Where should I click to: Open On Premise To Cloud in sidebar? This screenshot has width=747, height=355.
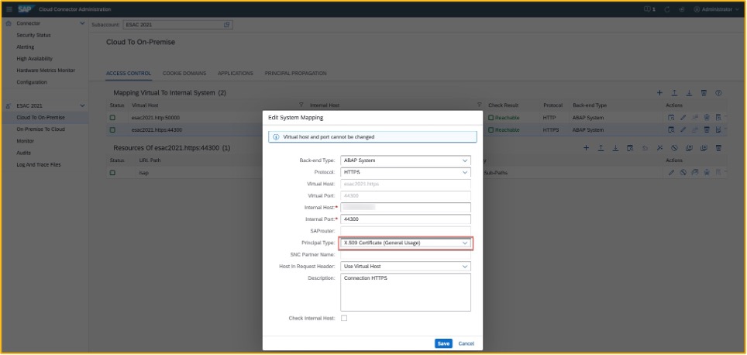click(41, 129)
